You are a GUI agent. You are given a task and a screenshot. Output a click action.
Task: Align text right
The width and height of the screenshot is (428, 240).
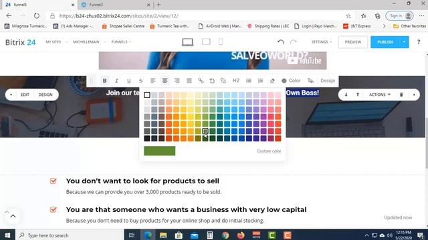(177, 81)
